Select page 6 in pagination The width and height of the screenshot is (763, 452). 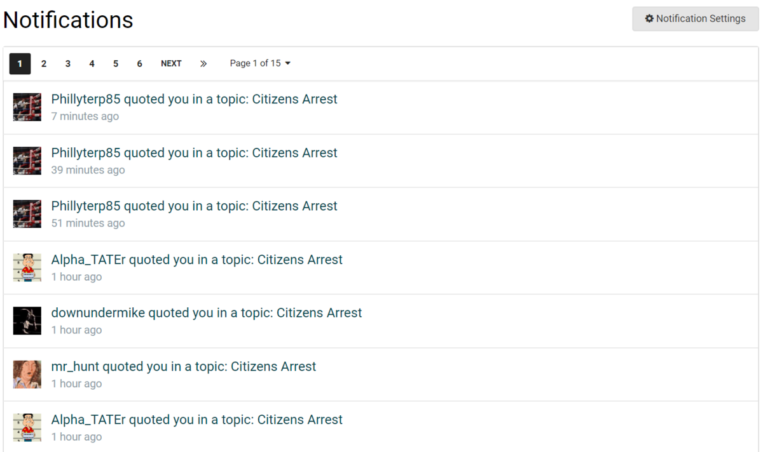click(139, 63)
